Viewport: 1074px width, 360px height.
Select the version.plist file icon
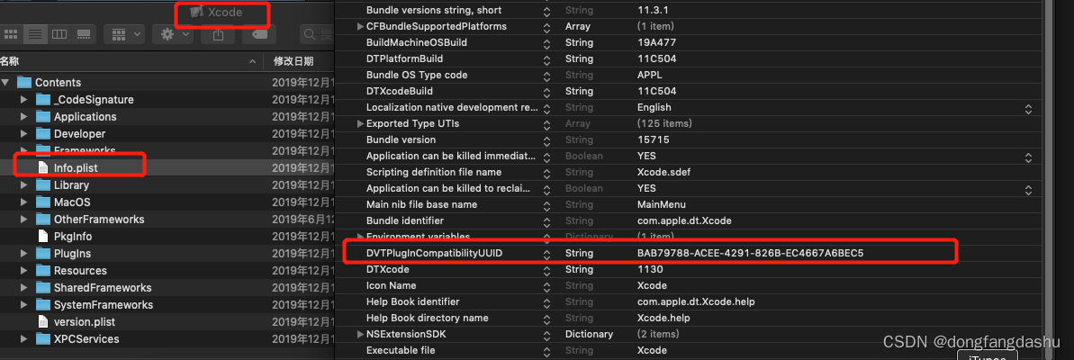[x=43, y=321]
